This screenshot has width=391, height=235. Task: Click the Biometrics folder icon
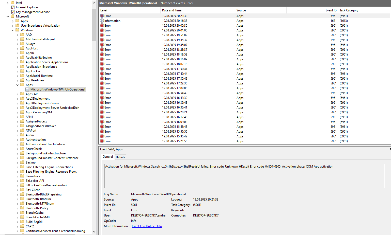tap(22, 176)
